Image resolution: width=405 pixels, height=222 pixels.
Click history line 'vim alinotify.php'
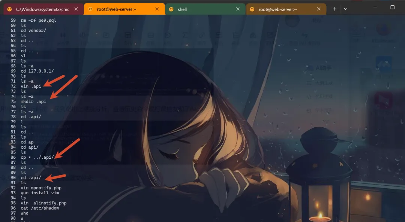click(43, 203)
